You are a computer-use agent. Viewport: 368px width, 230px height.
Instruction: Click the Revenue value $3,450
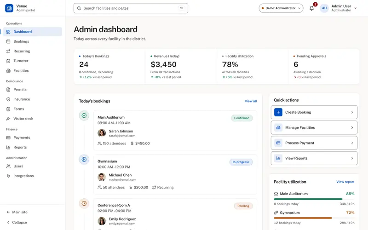pyautogui.click(x=163, y=64)
